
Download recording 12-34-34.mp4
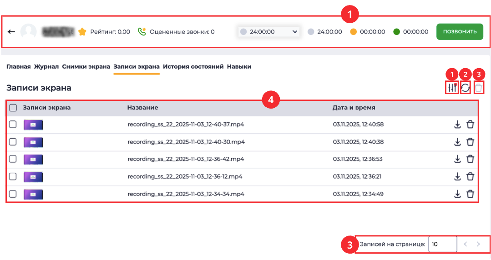coord(457,194)
